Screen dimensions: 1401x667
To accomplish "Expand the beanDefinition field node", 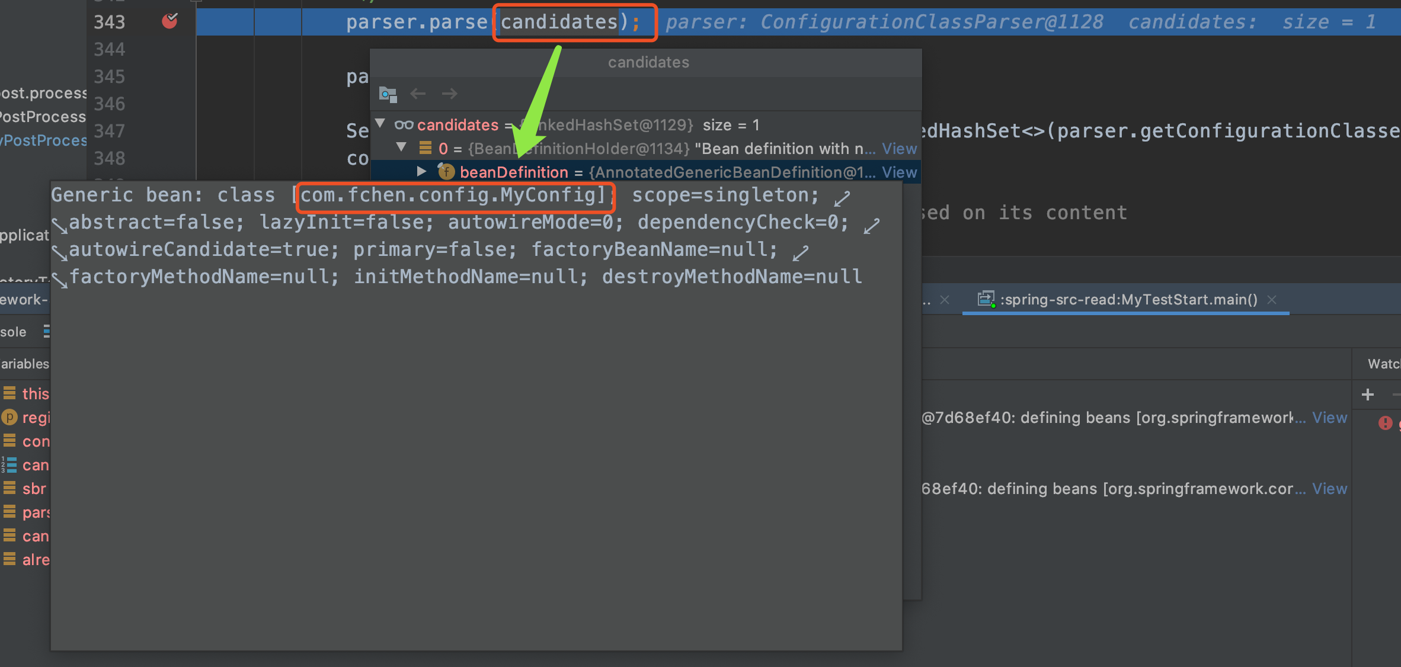I will [x=421, y=171].
